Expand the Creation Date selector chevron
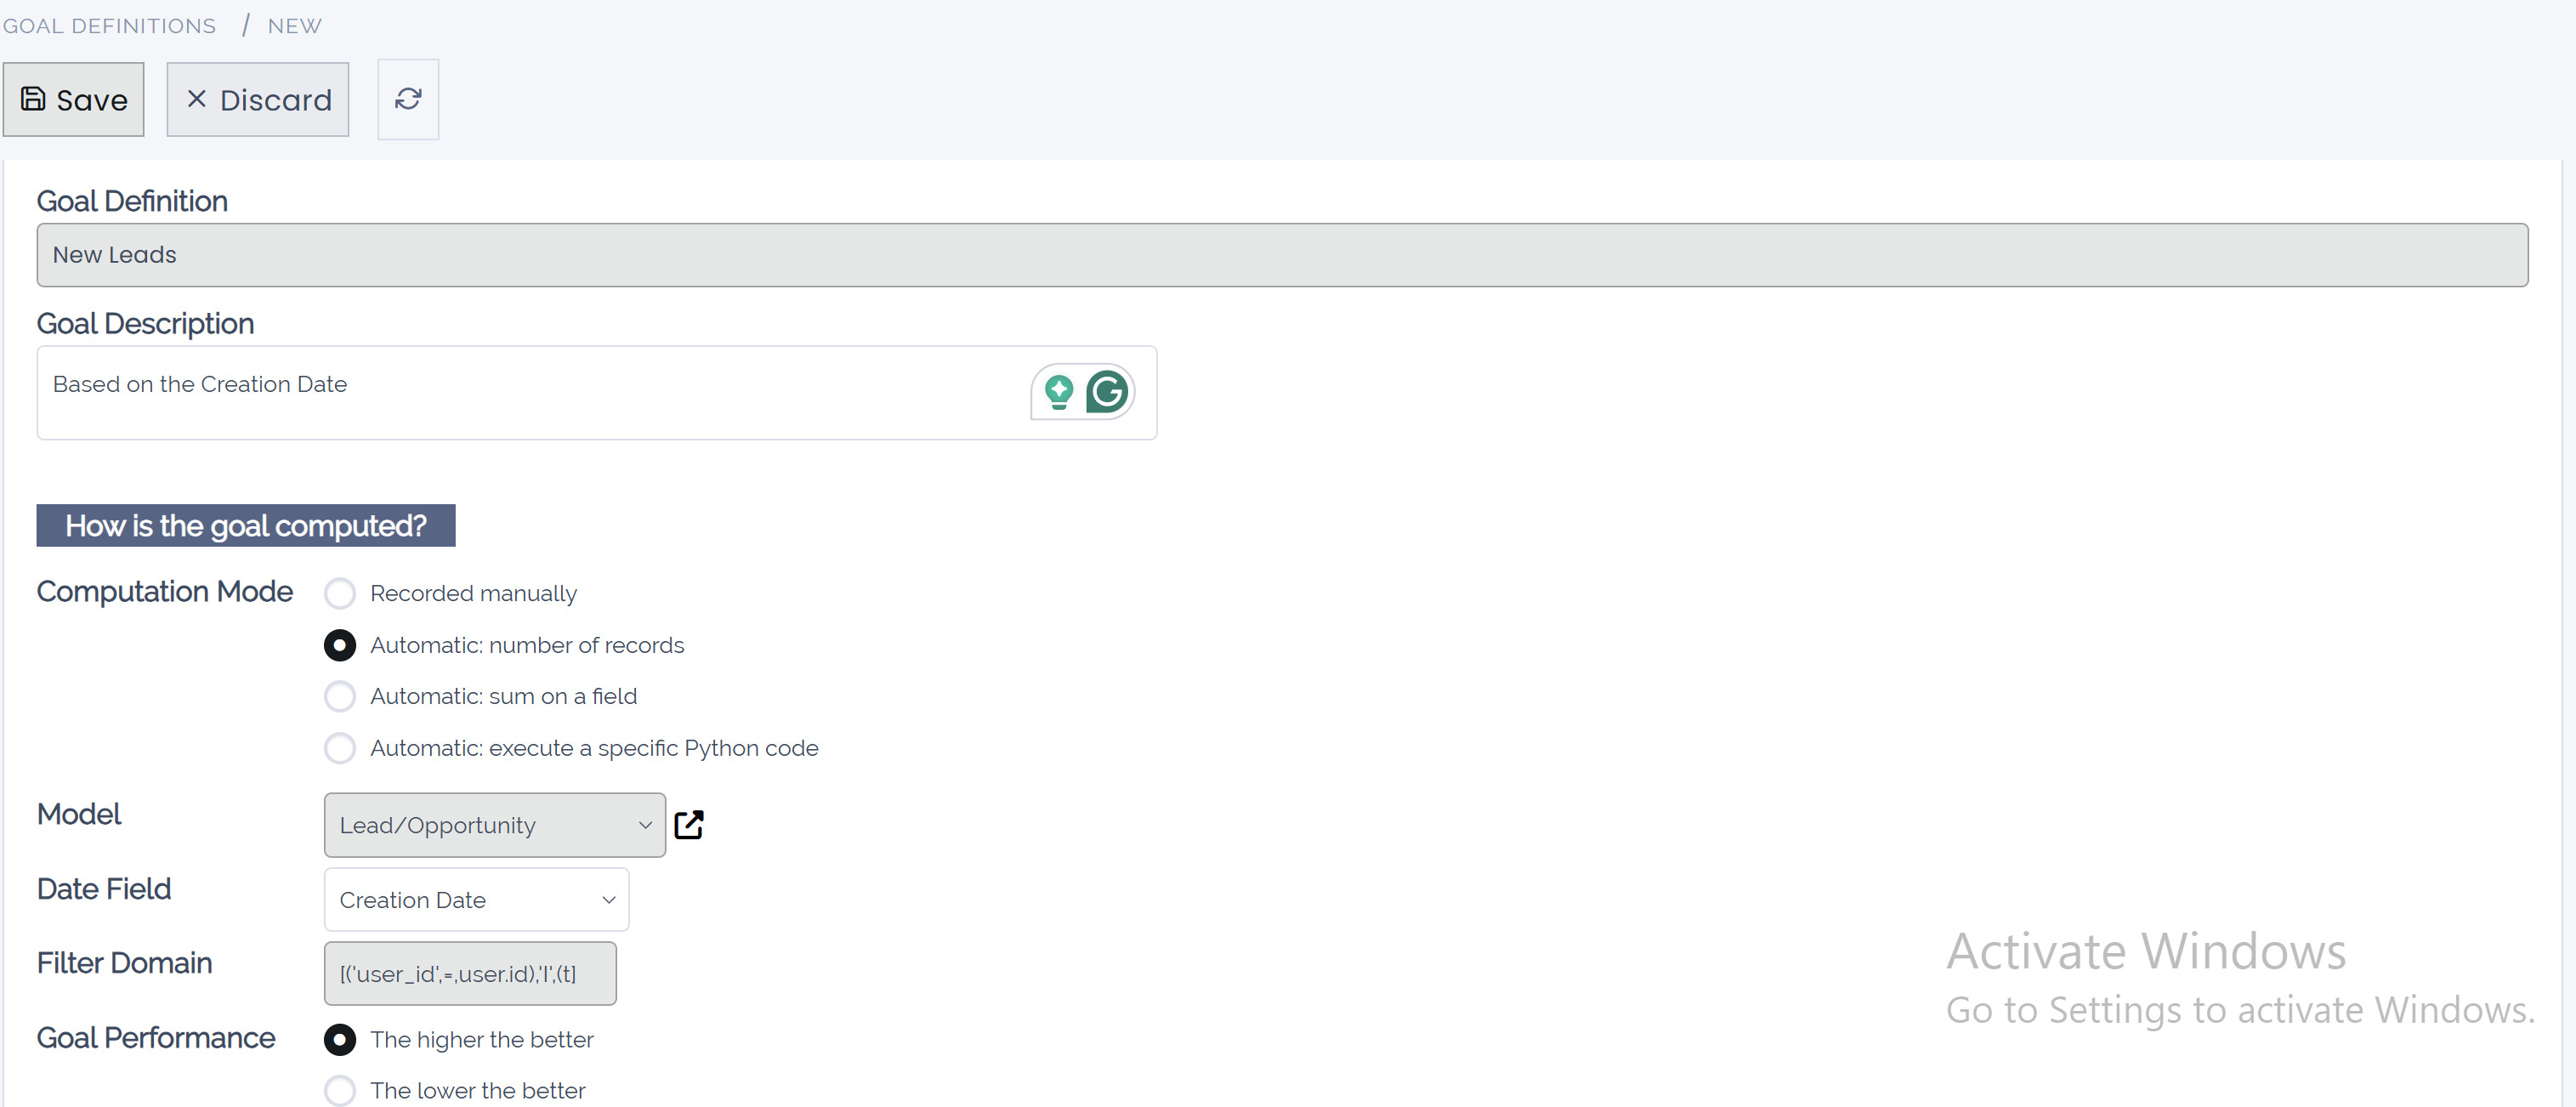Image resolution: width=2576 pixels, height=1107 pixels. pos(608,899)
